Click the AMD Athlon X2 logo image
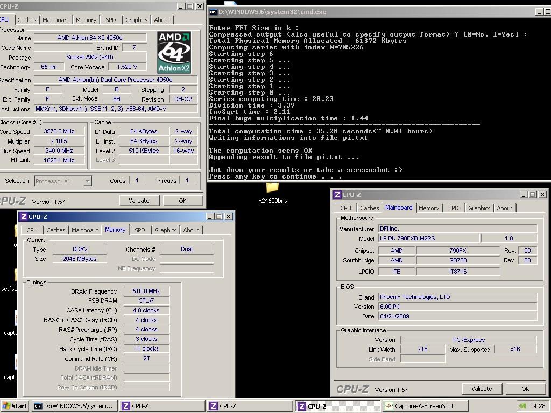Viewport: 551px width, 413px height. (x=174, y=52)
